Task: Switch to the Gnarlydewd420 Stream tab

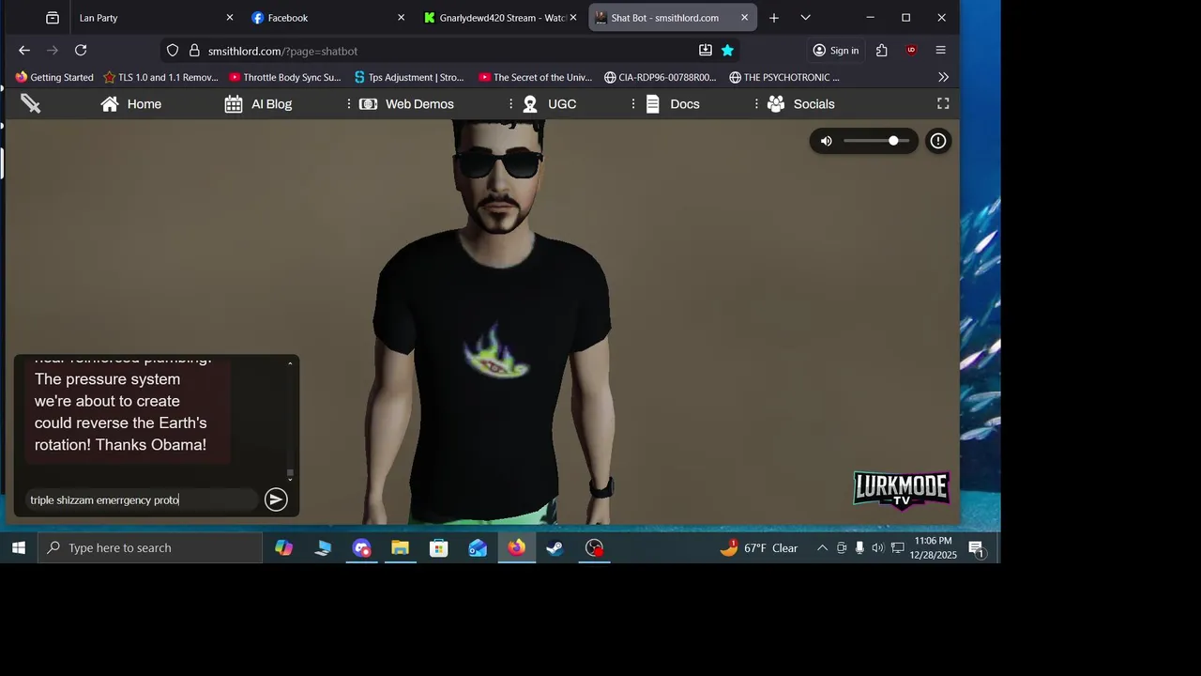Action: click(500, 18)
